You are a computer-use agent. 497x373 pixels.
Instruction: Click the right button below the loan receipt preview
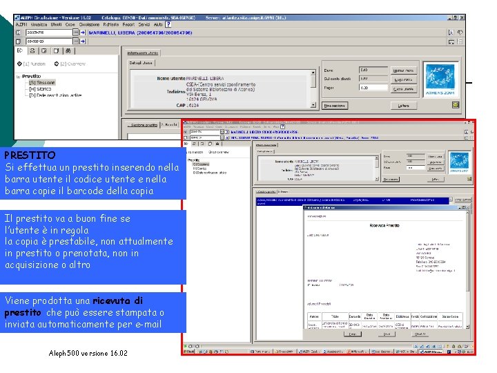coord(420,334)
